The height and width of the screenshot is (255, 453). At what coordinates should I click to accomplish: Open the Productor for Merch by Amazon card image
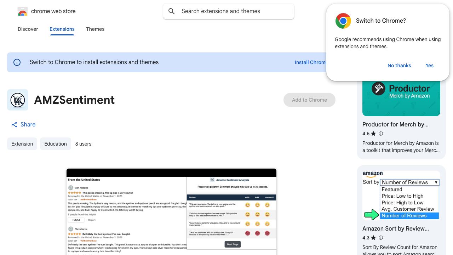coord(401,98)
